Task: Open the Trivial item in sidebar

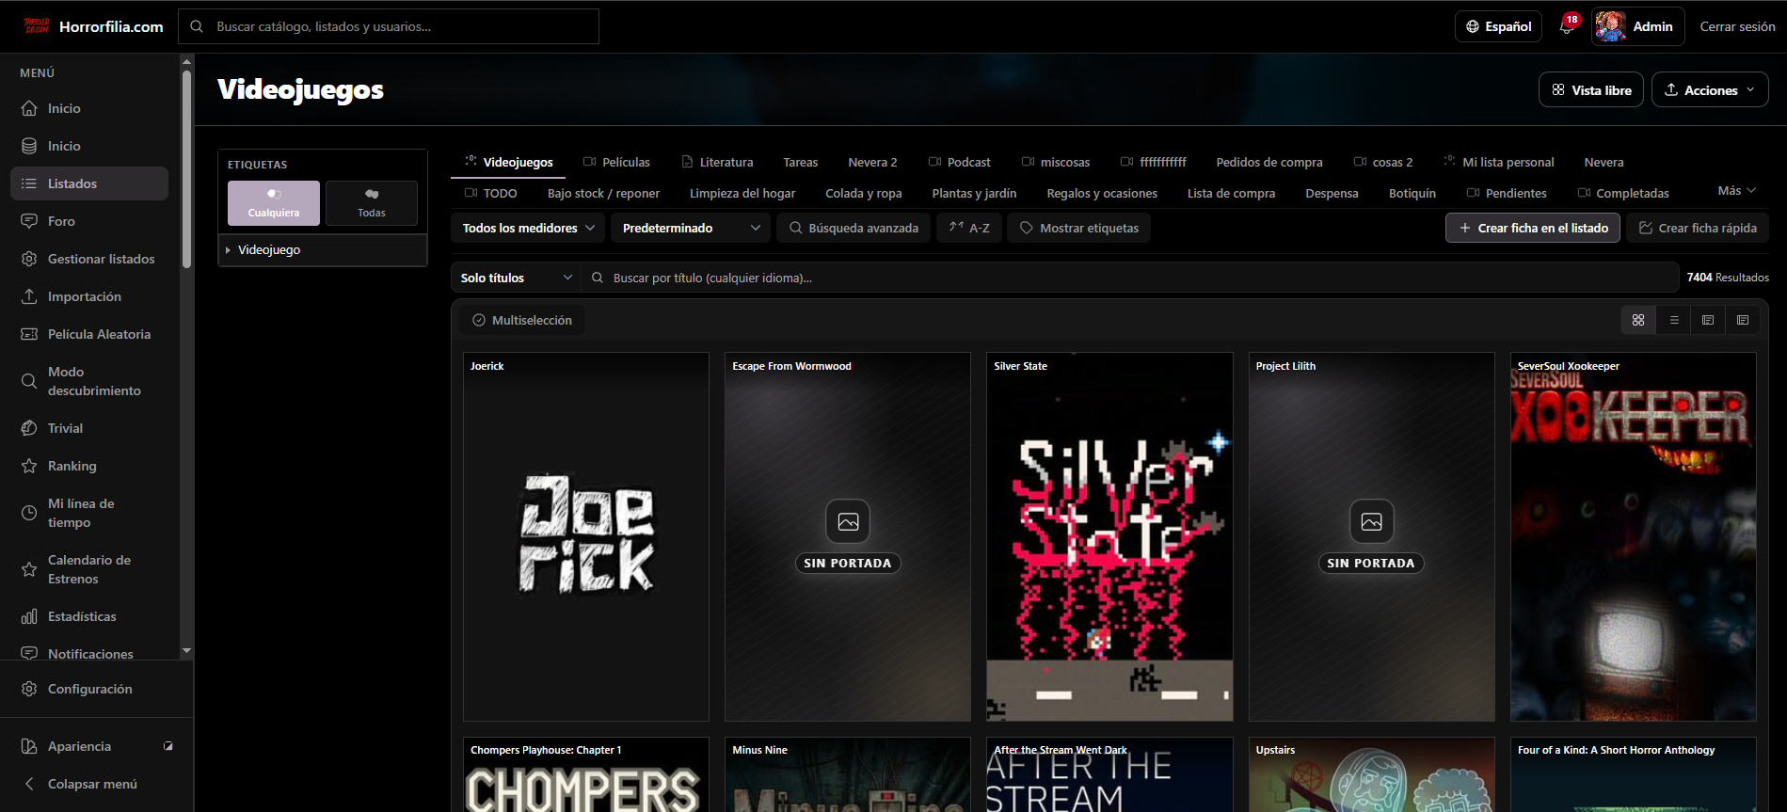Action: click(x=89, y=428)
